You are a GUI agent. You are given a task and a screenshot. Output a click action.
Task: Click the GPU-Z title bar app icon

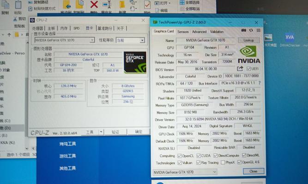(155, 23)
